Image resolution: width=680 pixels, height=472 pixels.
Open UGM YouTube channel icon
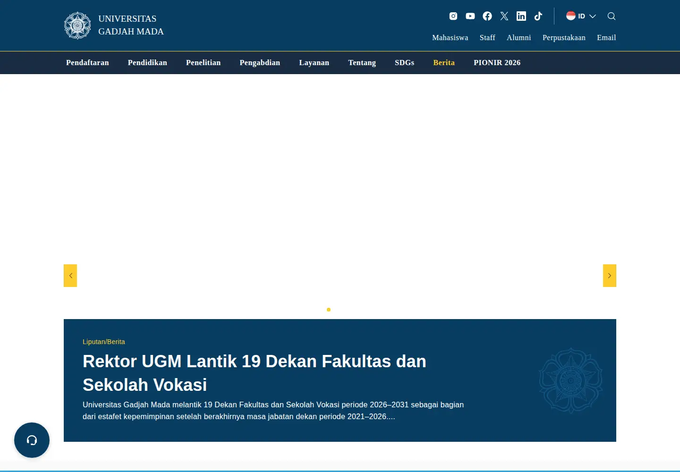point(470,16)
